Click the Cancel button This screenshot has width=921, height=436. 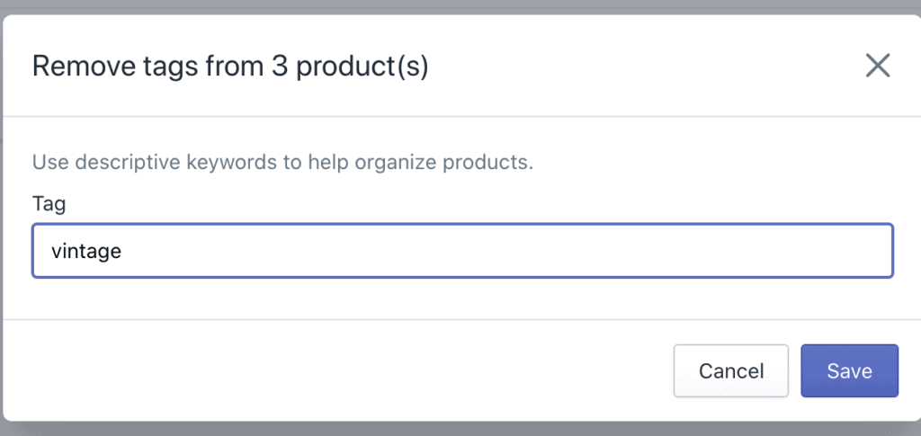click(730, 371)
